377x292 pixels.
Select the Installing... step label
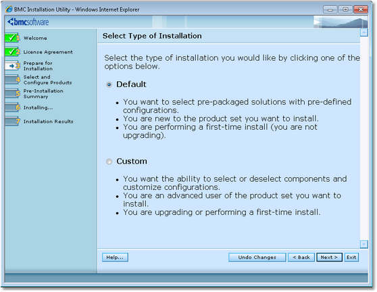pos(38,107)
